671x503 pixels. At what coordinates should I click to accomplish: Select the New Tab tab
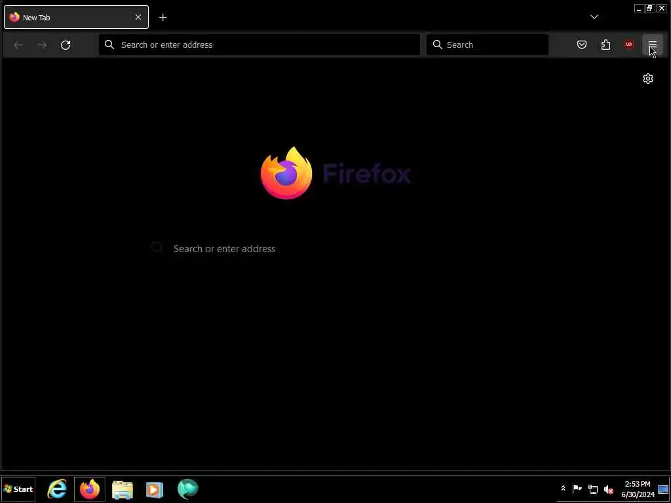pos(76,18)
